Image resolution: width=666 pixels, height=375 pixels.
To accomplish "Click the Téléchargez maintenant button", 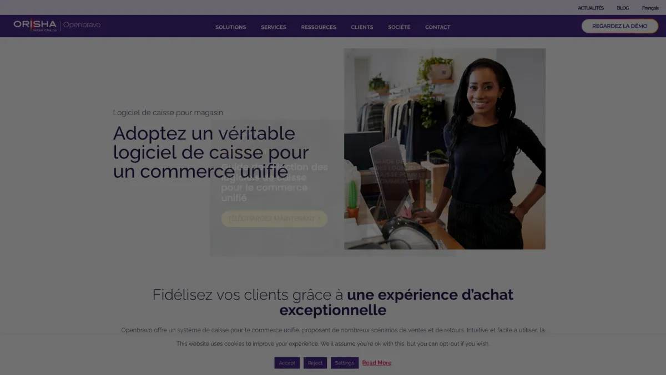I will click(274, 218).
